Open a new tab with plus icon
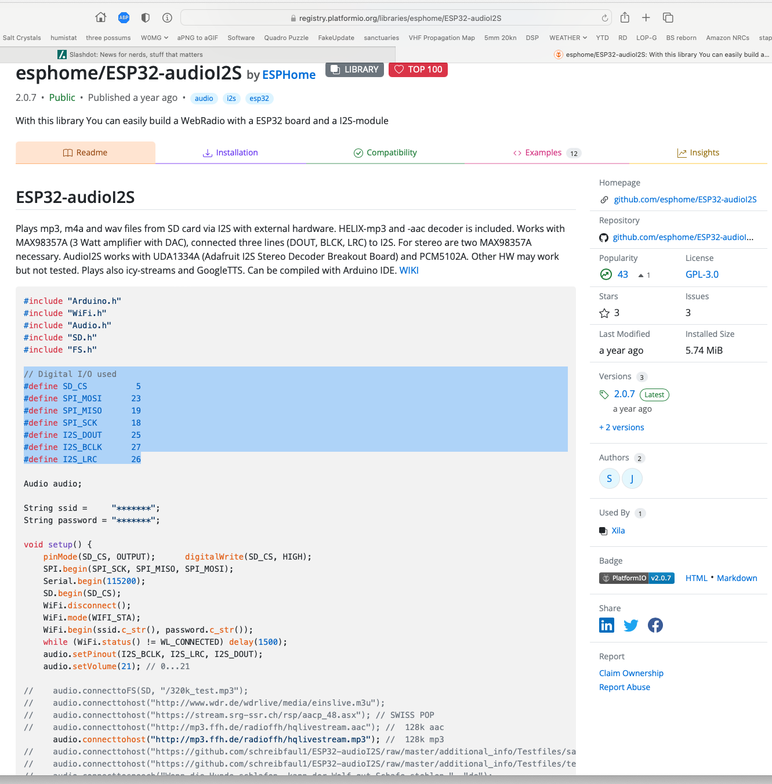The height and width of the screenshot is (784, 772). pyautogui.click(x=646, y=17)
